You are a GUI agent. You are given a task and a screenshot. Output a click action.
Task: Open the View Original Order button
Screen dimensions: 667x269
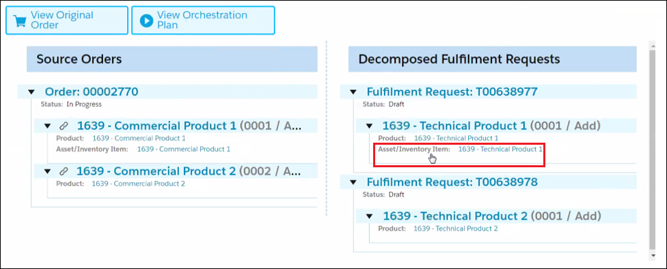pyautogui.click(x=67, y=20)
